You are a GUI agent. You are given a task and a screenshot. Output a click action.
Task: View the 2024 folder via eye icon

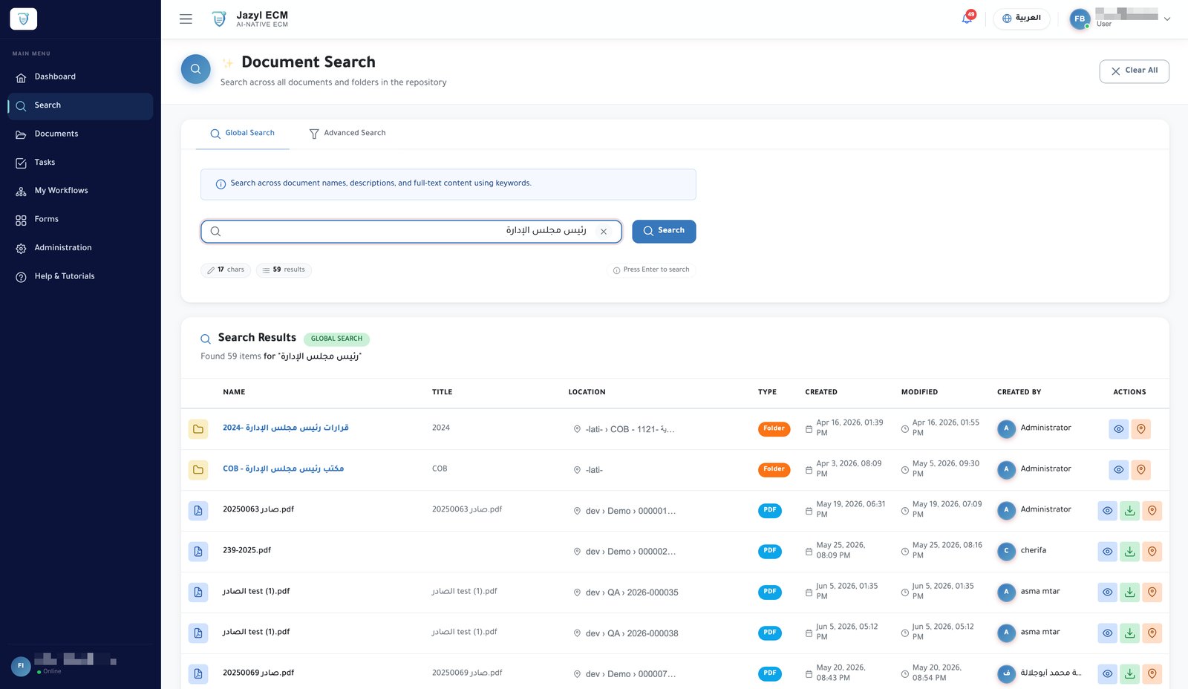1118,429
